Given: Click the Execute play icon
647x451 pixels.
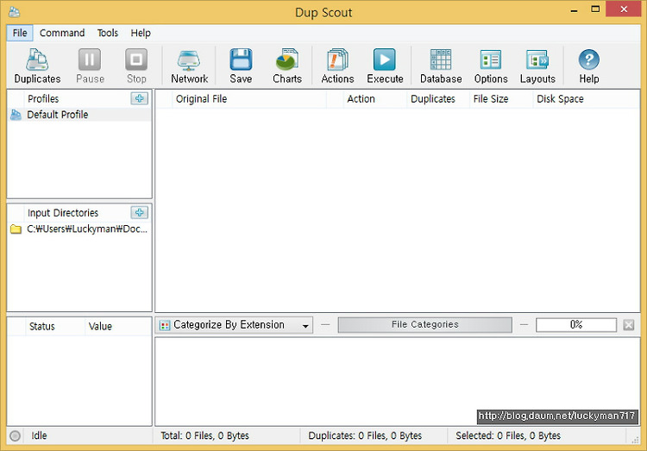Looking at the screenshot, I should click(x=384, y=60).
